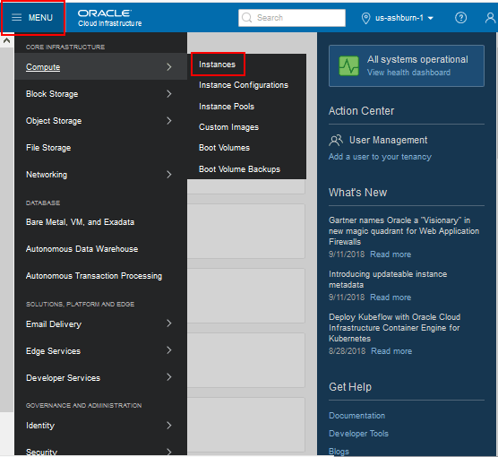Select Boot Volume Backups submenu entry
Image resolution: width=498 pixels, height=457 pixels.
click(x=239, y=169)
